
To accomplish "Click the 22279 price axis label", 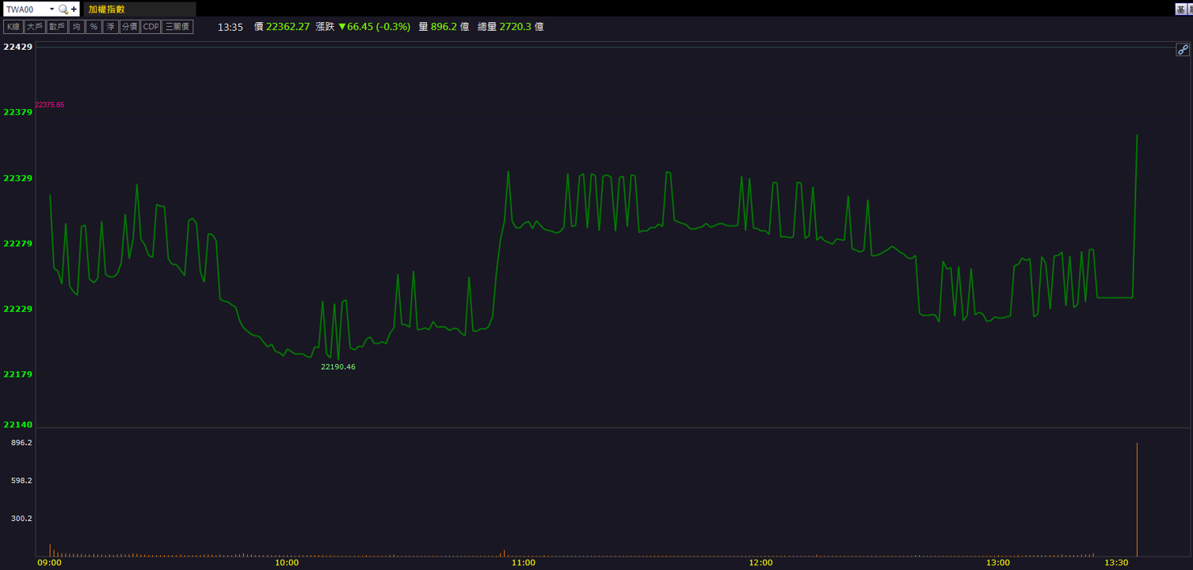I will click(x=18, y=244).
